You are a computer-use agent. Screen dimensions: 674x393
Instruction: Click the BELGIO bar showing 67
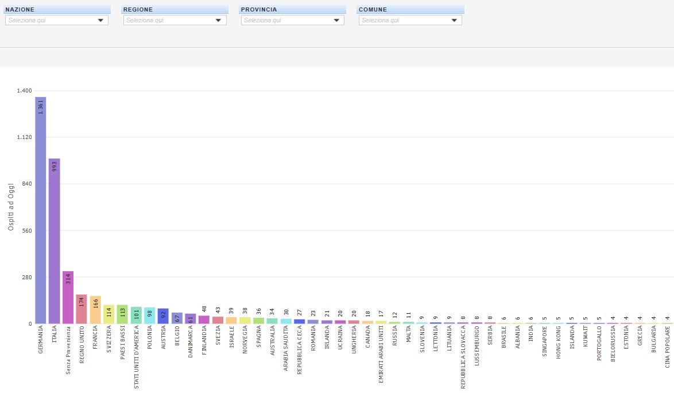[177, 318]
